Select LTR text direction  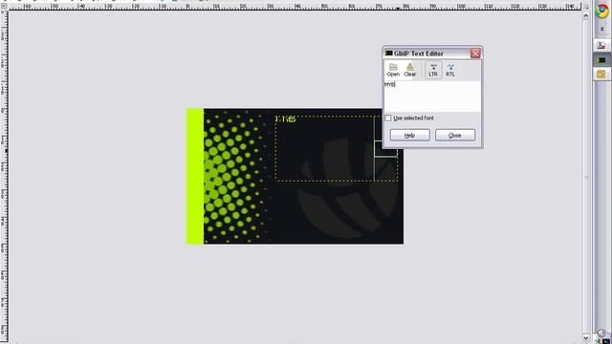point(433,70)
